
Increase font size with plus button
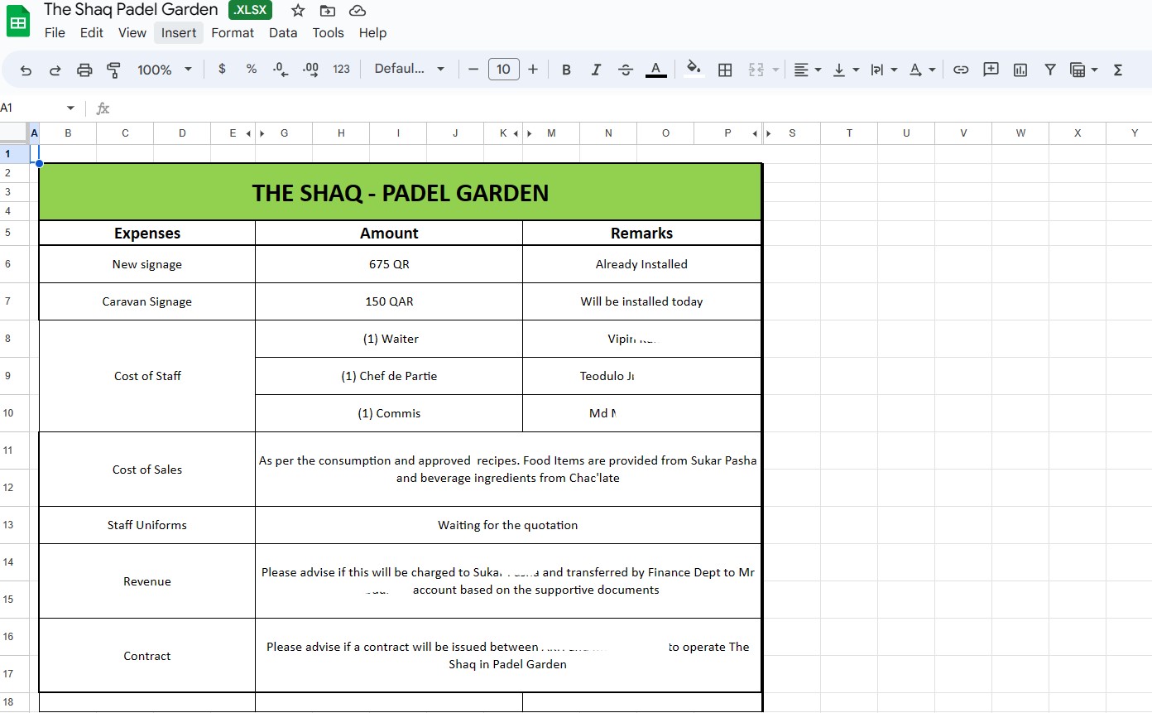[x=533, y=70]
